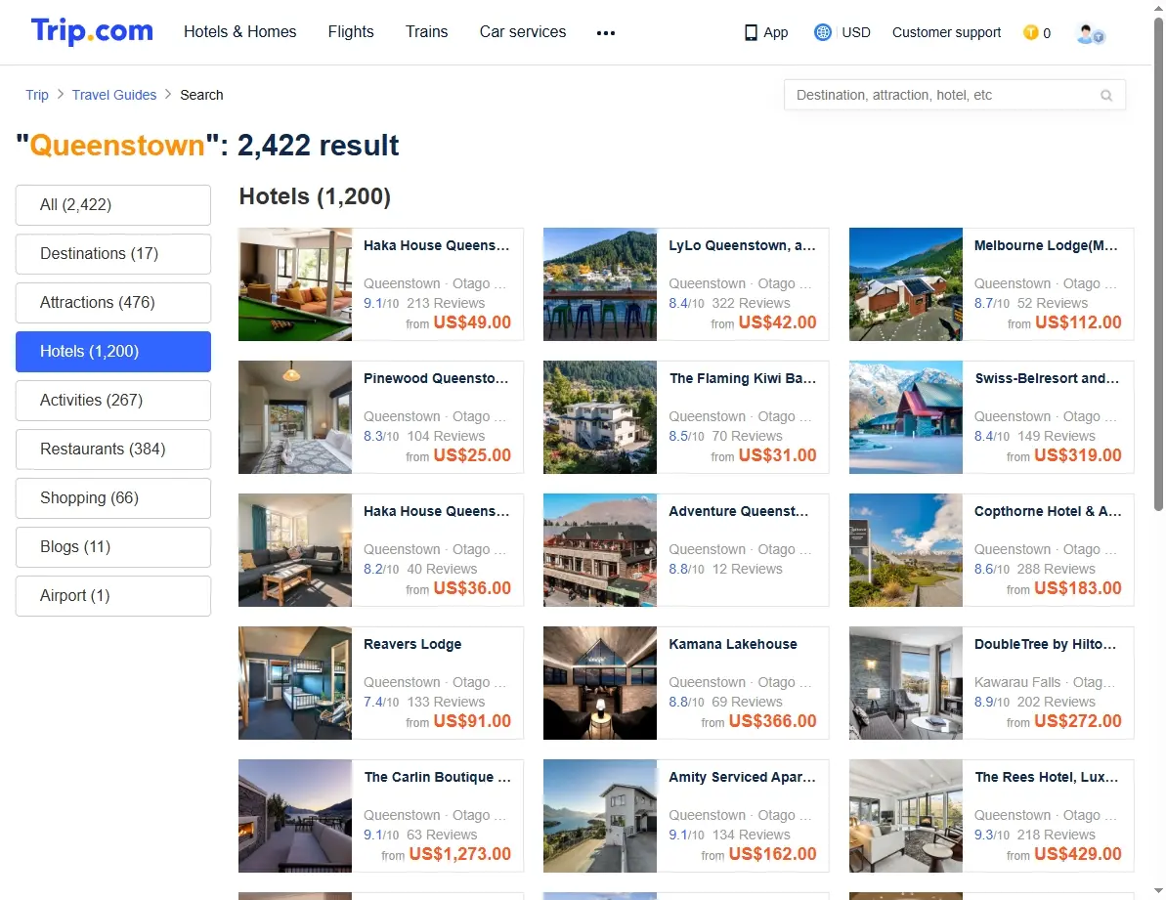This screenshot has width=1166, height=900.
Task: Open Pinewood Queenstown photo thumbnail
Action: click(x=295, y=417)
